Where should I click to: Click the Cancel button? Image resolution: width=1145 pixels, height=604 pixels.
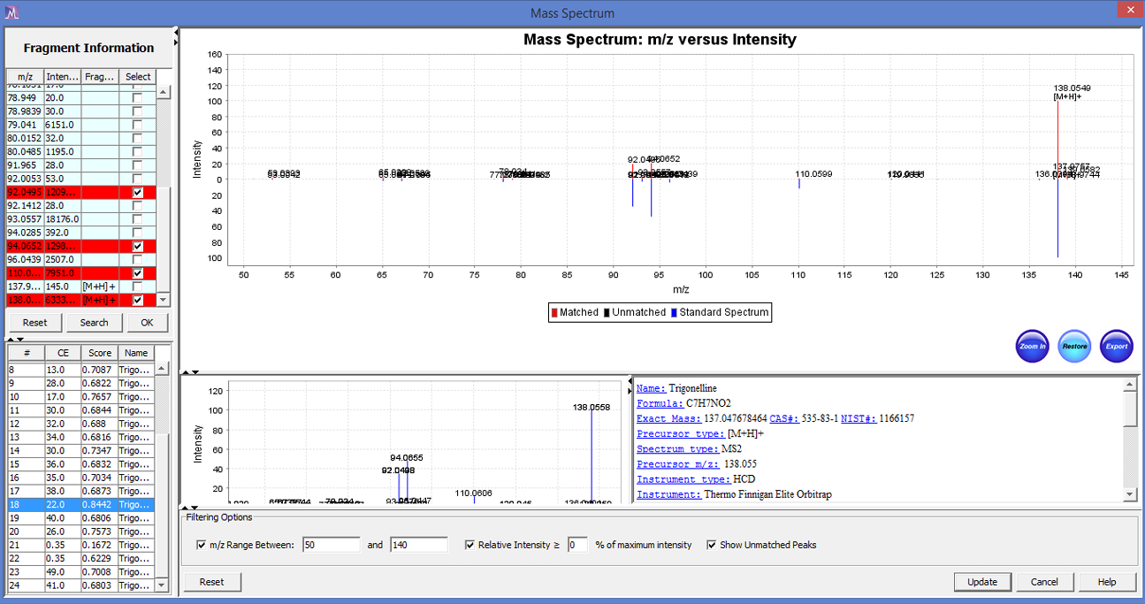coord(1044,582)
